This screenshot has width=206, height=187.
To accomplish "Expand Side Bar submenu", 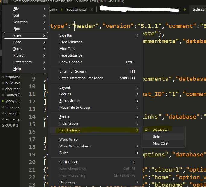I will tap(95, 35).
